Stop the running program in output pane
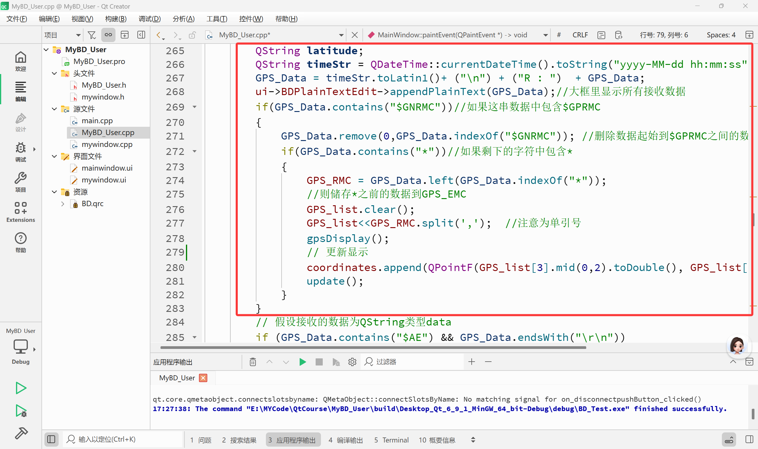Screen dimensions: 758x449 (319, 362)
